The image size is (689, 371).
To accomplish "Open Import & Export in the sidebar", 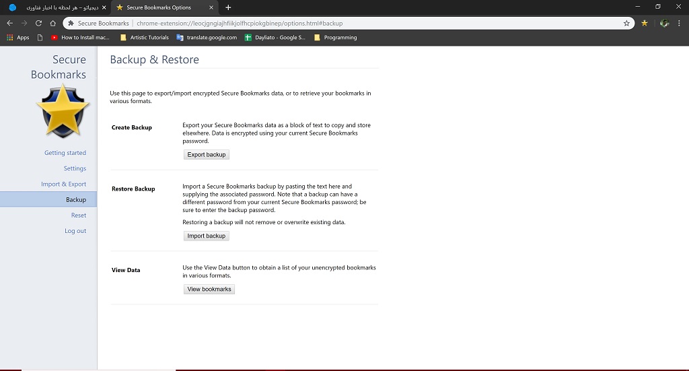I will tap(63, 184).
